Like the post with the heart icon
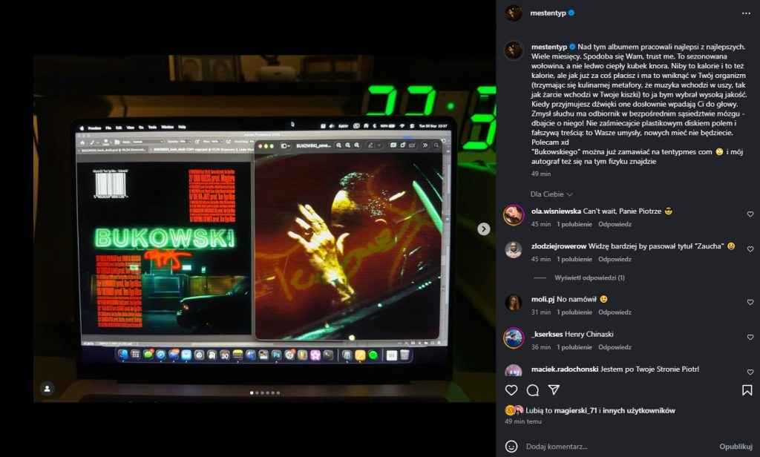760x457 pixels. point(511,390)
